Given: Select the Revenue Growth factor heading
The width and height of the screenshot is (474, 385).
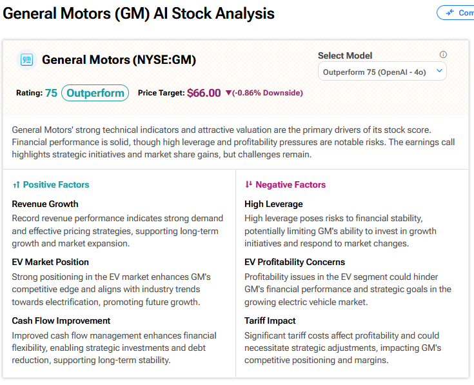Looking at the screenshot, I should 45,204.
